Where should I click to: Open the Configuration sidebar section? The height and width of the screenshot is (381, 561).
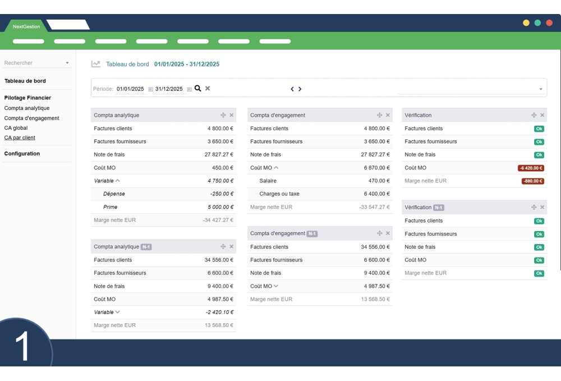coord(22,154)
